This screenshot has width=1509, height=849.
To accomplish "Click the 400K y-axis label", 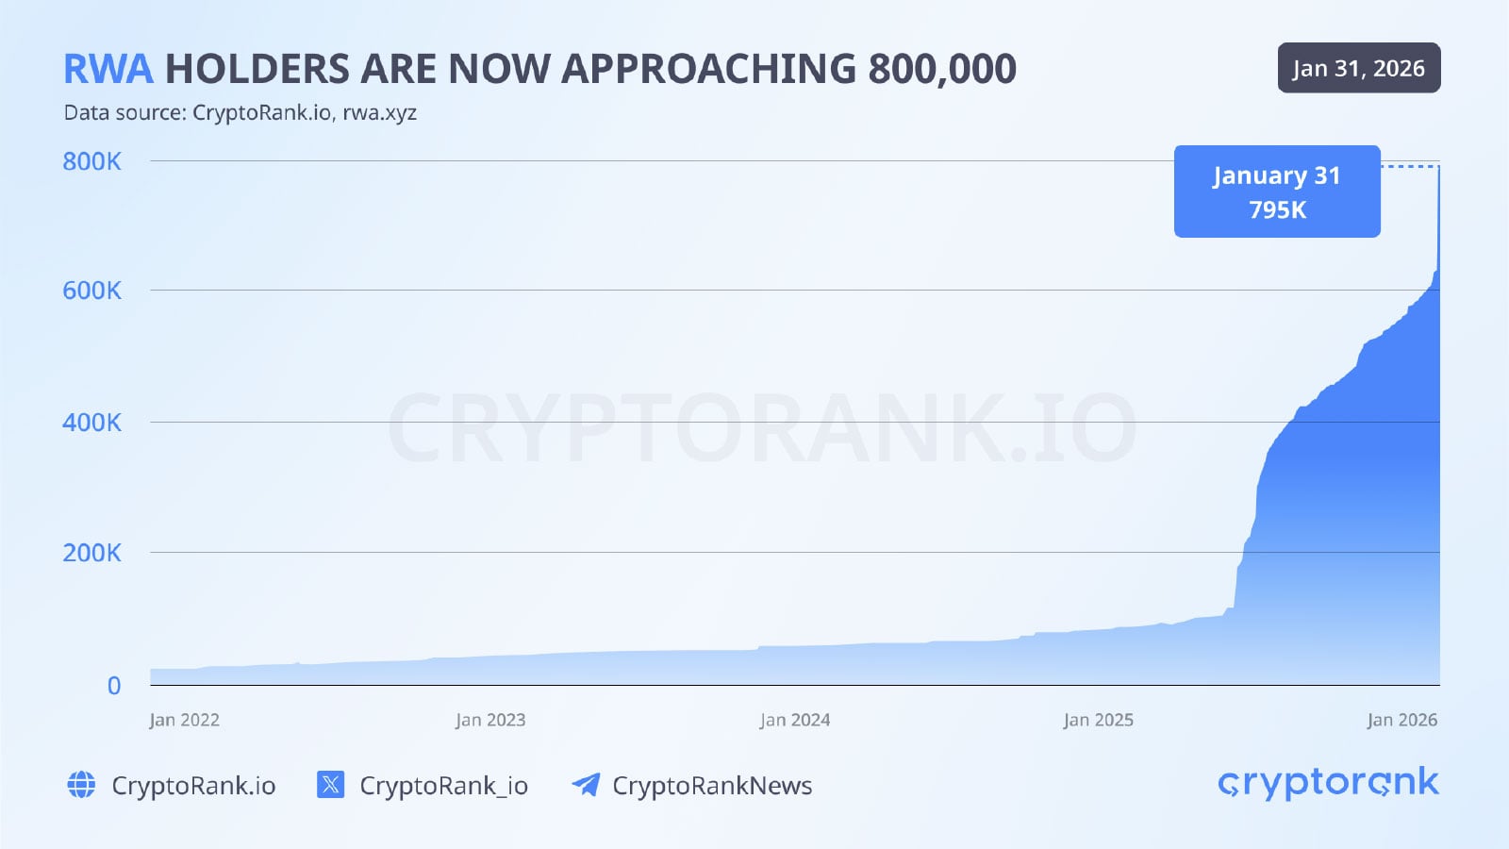I will coord(91,422).
